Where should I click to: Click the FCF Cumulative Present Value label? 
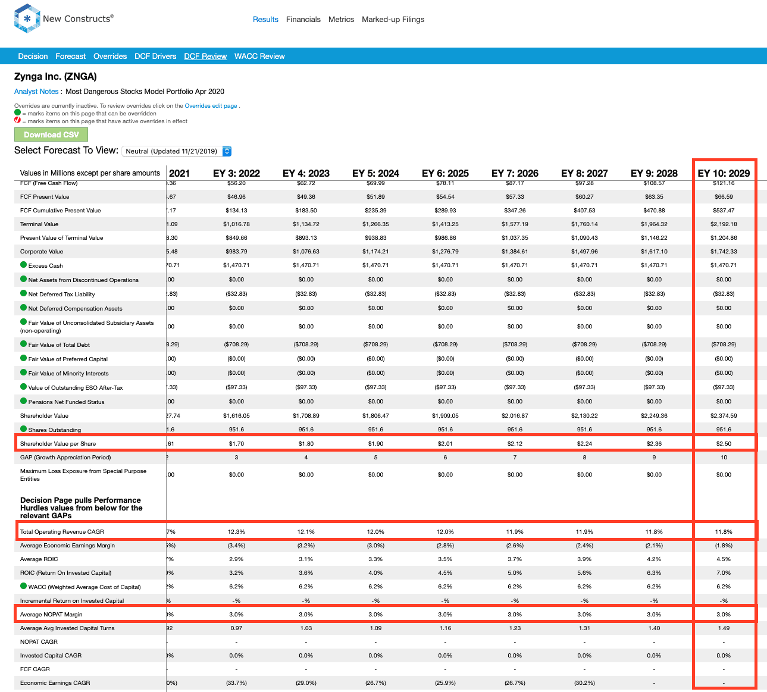(x=60, y=211)
